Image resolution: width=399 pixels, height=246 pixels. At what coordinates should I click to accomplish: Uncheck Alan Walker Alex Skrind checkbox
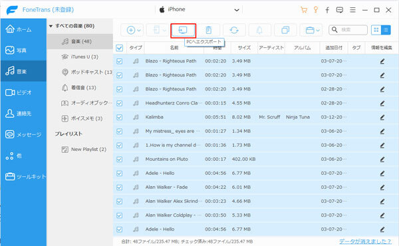tap(119, 201)
